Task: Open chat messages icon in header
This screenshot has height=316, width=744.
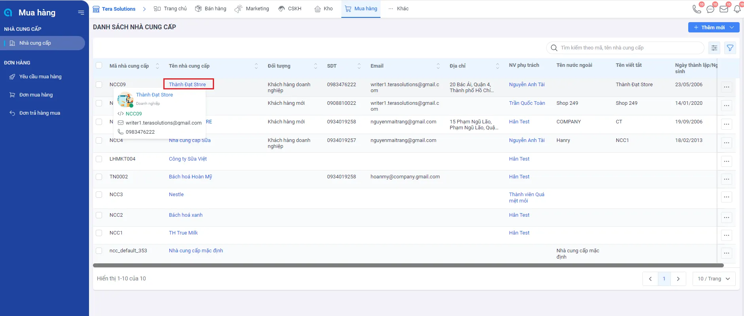Action: pyautogui.click(x=710, y=9)
